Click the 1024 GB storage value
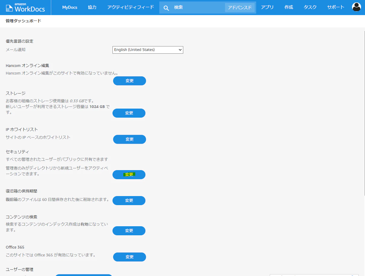Image resolution: width=365 pixels, height=276 pixels. (97, 107)
